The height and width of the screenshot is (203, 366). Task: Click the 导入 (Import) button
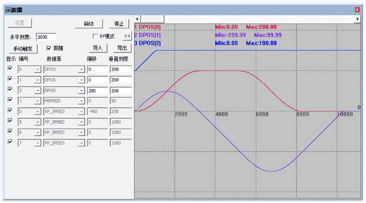[98, 48]
